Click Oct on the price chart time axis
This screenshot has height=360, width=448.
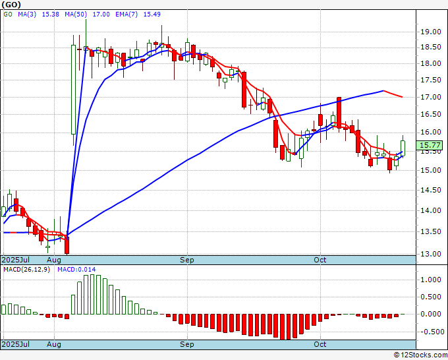coord(320,260)
